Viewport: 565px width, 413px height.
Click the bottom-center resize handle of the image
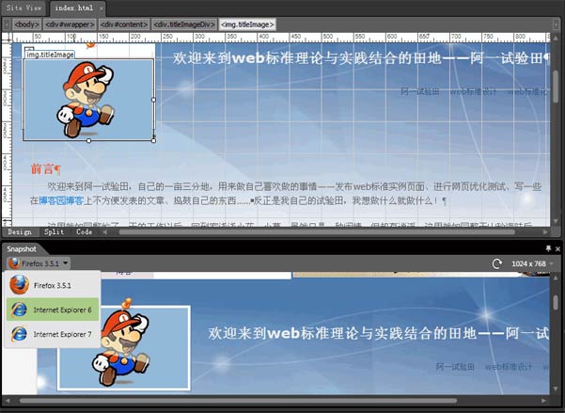pyautogui.click(x=88, y=141)
